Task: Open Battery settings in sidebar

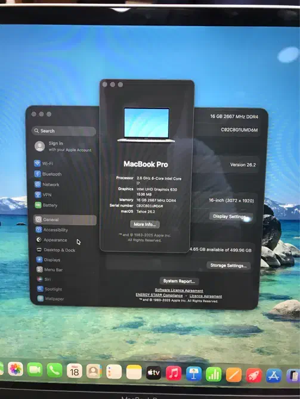Action: pyautogui.click(x=46, y=205)
